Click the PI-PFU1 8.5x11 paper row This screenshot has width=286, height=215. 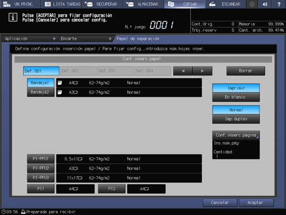129,159
